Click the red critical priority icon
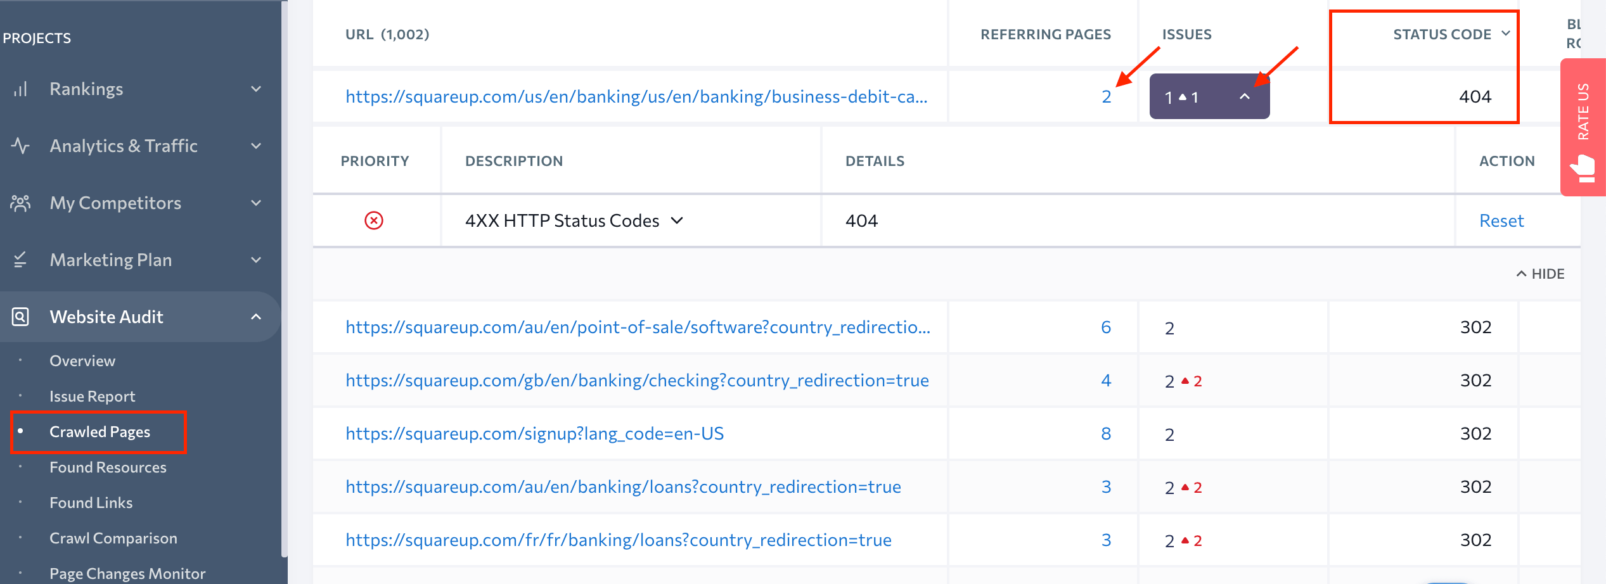The image size is (1606, 584). pyautogui.click(x=374, y=220)
